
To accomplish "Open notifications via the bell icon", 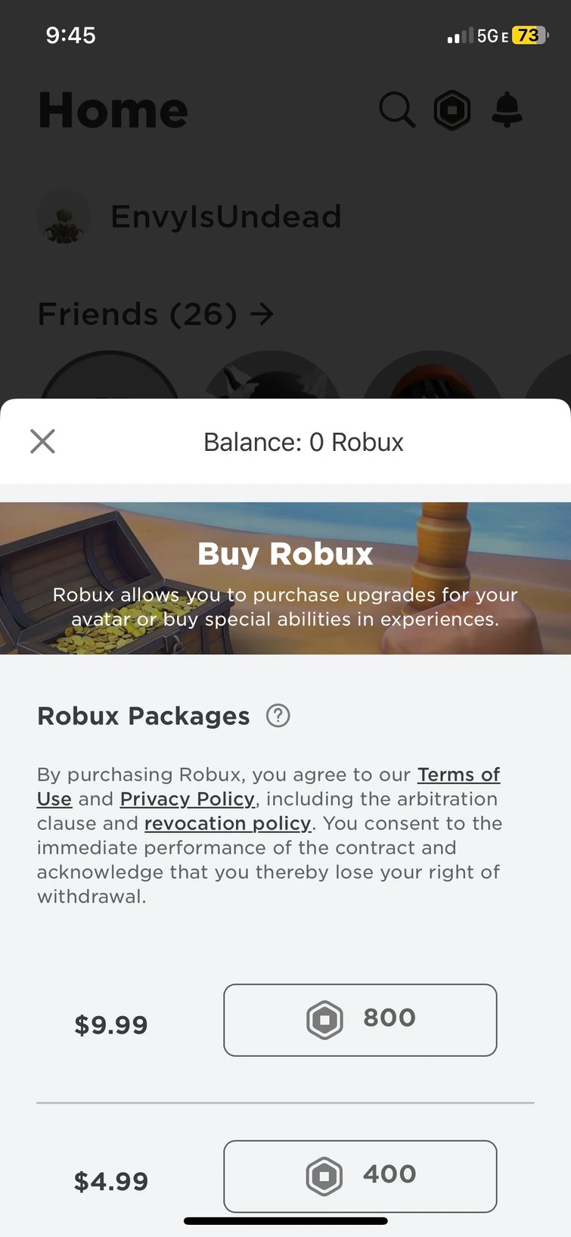I will click(507, 110).
